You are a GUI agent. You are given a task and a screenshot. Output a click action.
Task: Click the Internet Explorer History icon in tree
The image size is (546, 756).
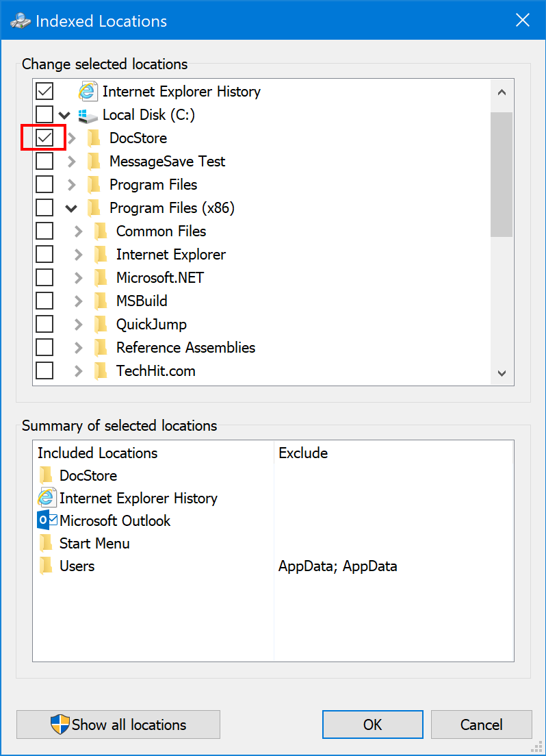coord(88,91)
